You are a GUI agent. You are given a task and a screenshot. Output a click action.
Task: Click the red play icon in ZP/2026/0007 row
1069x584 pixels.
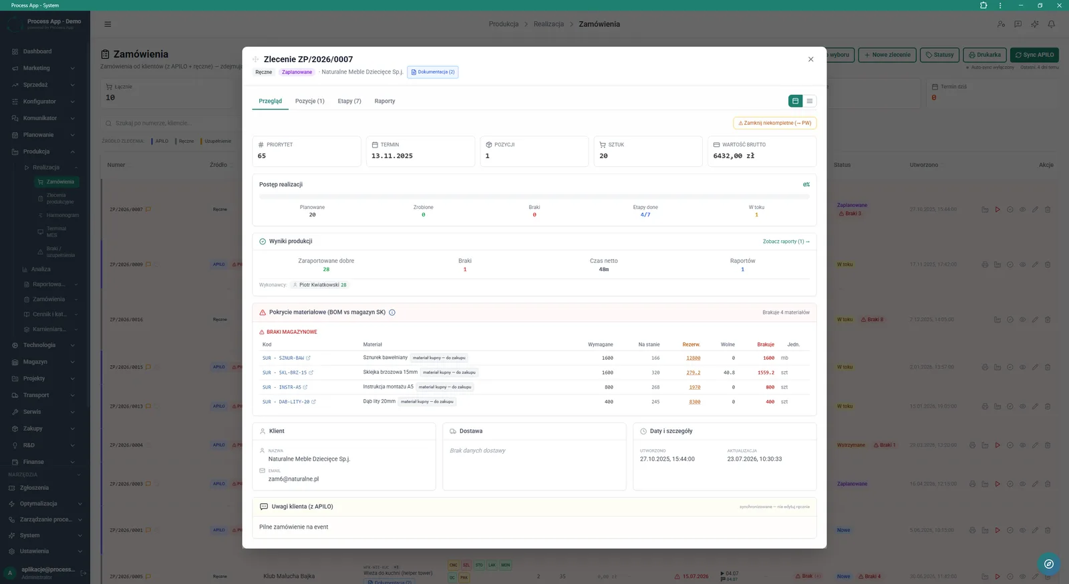[998, 210]
